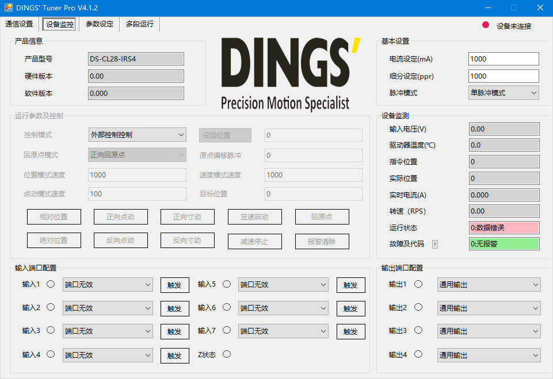Expand the 输出2 function dropdown

[x=489, y=308]
